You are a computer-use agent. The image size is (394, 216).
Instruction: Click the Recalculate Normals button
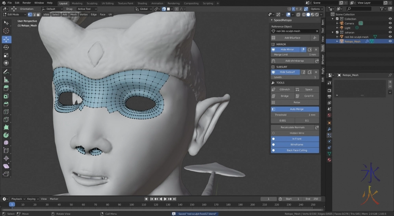[x=292, y=127]
